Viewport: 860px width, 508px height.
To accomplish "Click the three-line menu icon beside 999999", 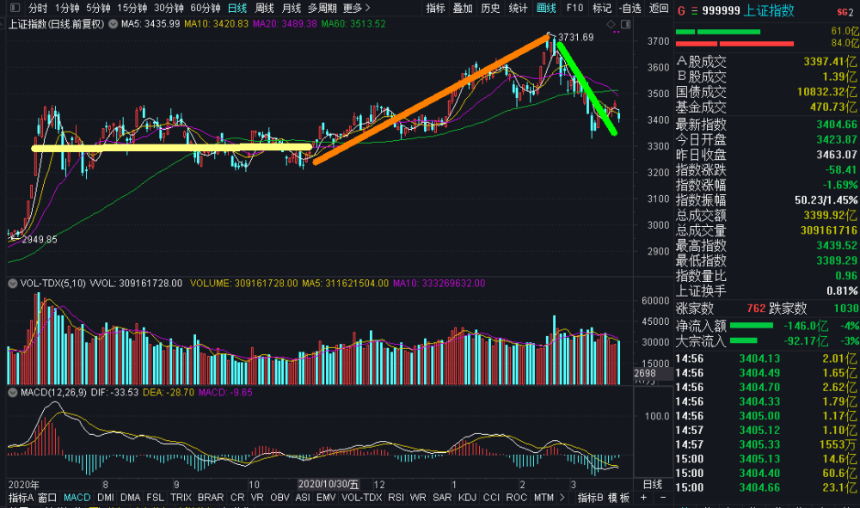I will 694,10.
